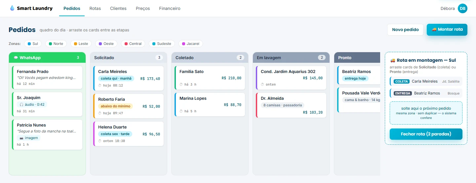Click the solte aqui o próximo pedido drop zone

tap(426, 113)
